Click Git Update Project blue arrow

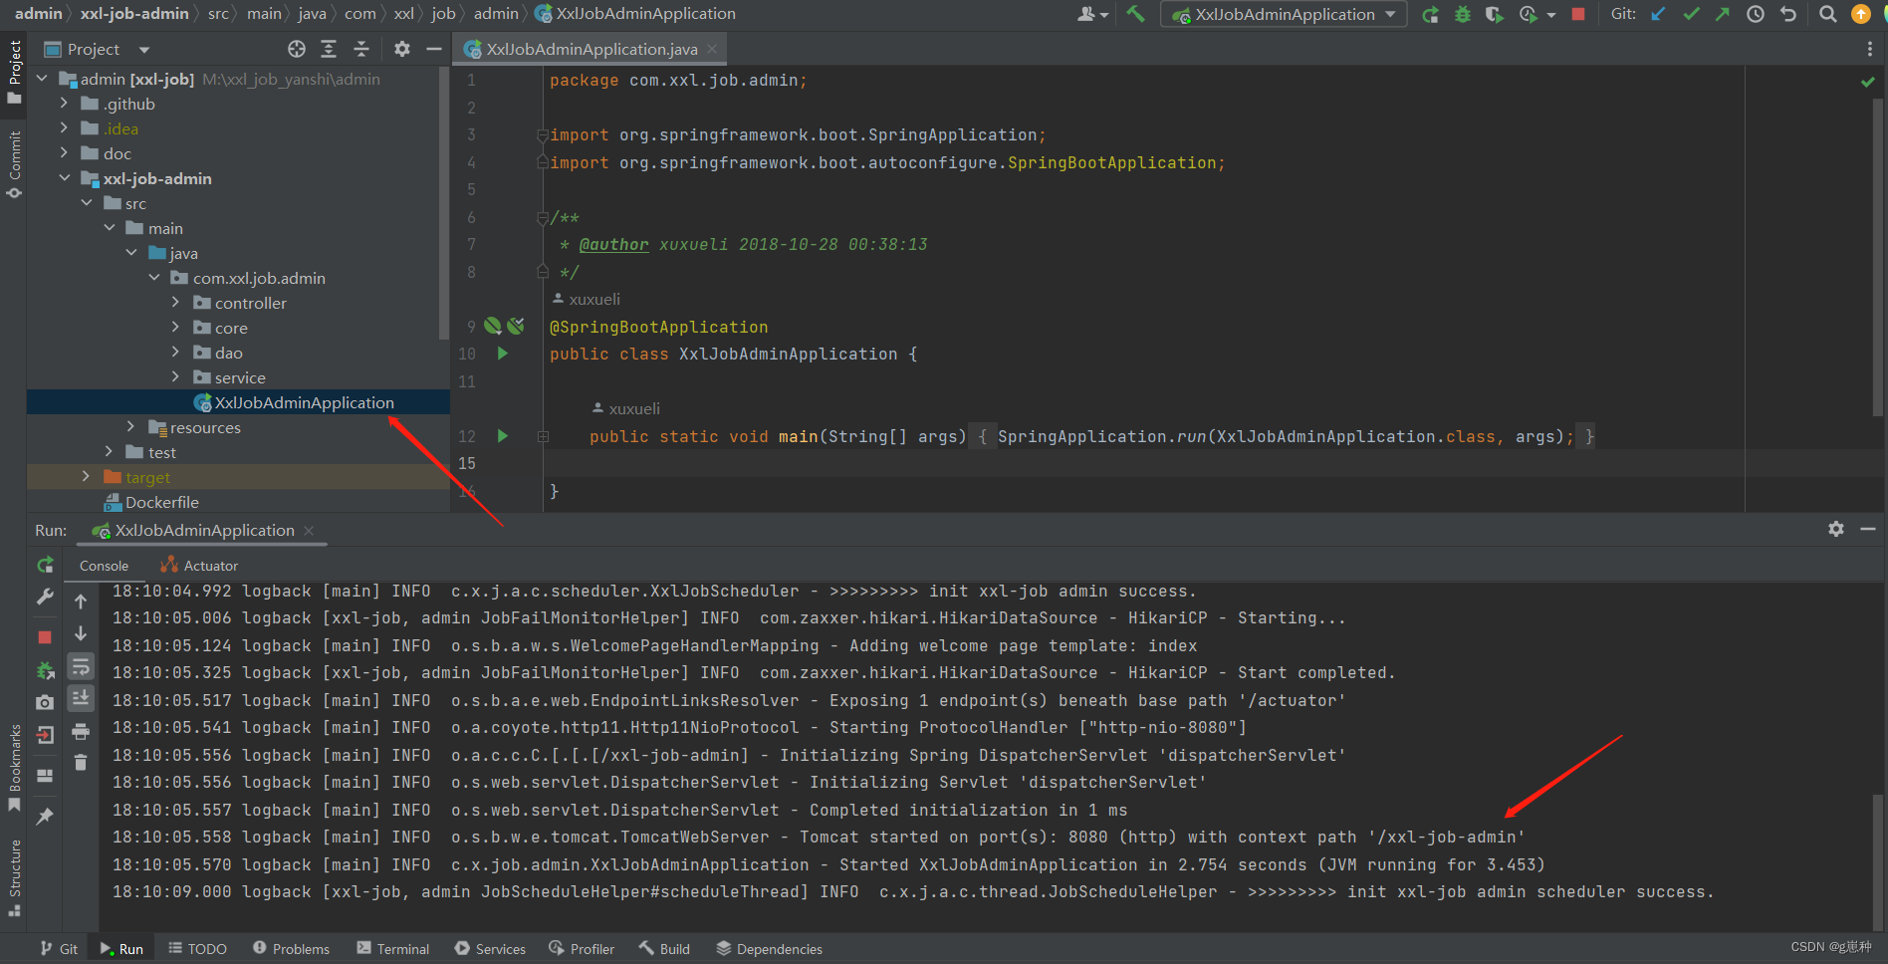pos(1658,14)
